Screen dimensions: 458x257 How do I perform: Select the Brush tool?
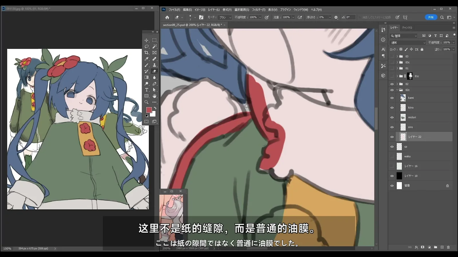[x=147, y=65]
